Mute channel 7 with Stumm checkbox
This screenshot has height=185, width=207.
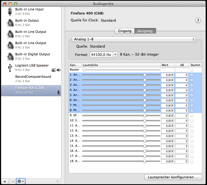click(192, 106)
